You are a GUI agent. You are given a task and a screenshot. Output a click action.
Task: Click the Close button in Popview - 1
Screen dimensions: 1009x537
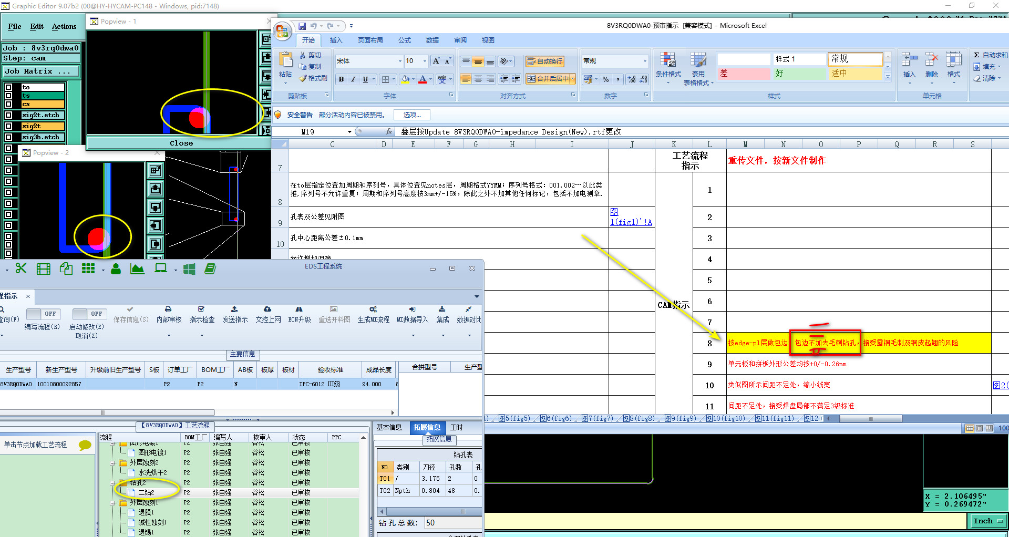(x=180, y=143)
